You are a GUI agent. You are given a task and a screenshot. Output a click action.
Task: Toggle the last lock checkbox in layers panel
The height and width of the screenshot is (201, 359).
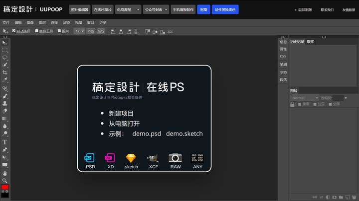330,104
